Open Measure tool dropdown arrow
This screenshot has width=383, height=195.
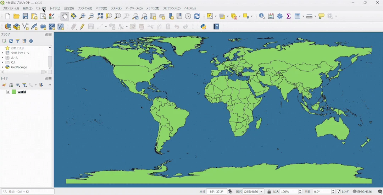click(315, 16)
